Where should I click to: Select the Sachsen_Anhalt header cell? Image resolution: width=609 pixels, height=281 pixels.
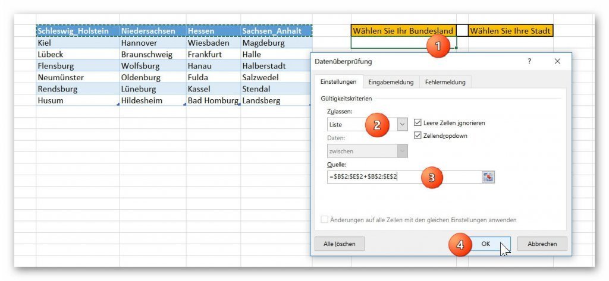pos(276,31)
